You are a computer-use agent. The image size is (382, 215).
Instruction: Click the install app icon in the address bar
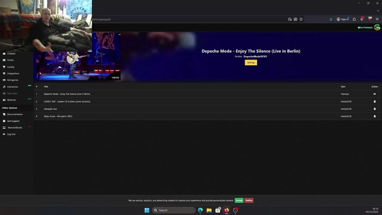click(295, 19)
